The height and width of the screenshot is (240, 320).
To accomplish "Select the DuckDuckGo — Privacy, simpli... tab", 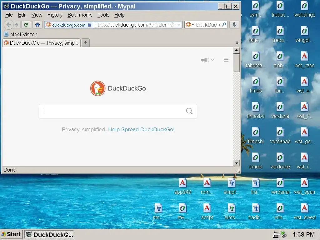I will tap(42, 43).
